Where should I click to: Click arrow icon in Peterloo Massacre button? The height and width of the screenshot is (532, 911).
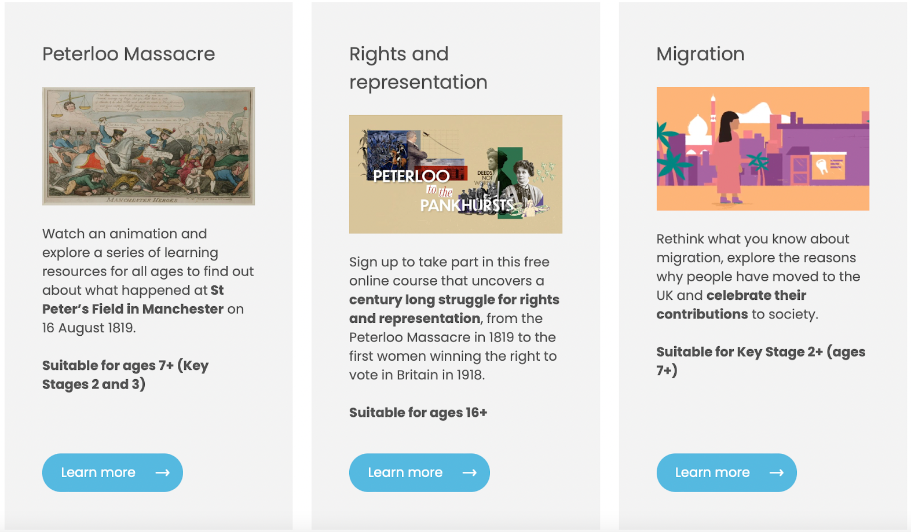tap(163, 473)
